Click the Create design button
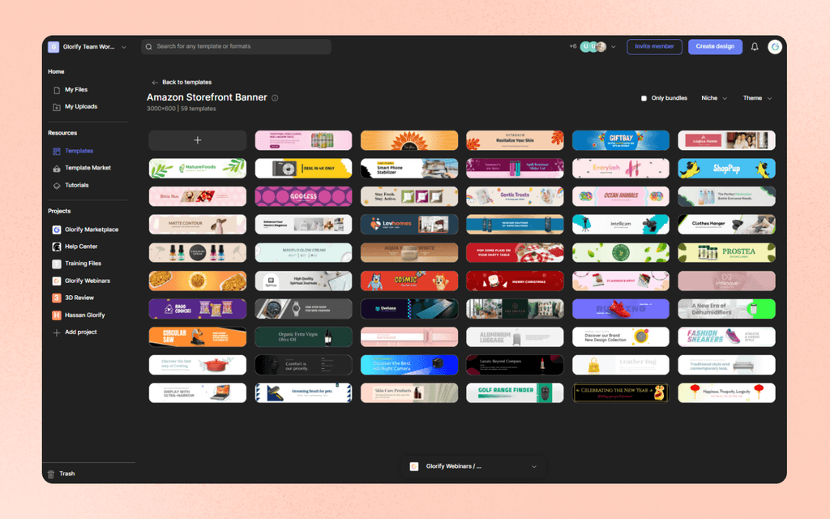830x519 pixels. coord(715,47)
